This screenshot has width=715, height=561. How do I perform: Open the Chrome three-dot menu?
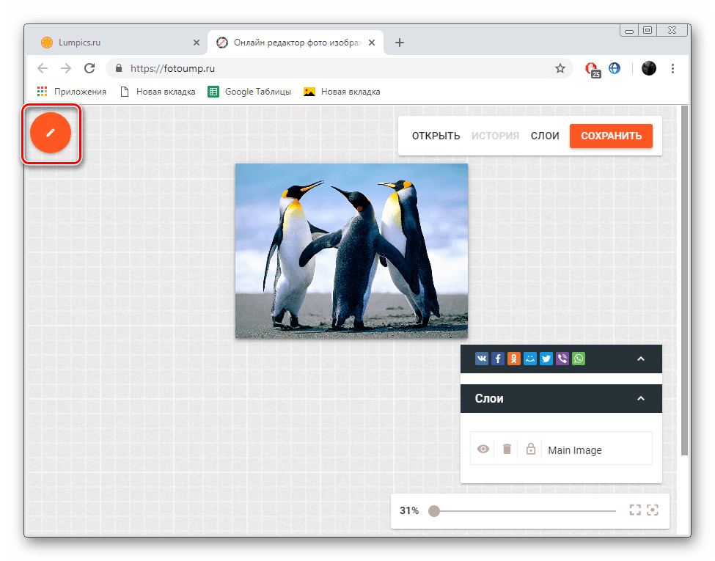(673, 68)
